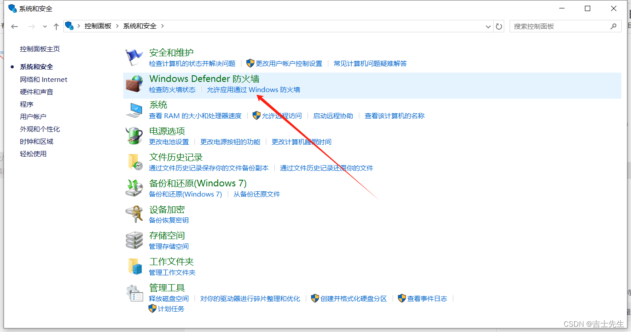This screenshot has height=332, width=631.
Task: Open 文件历史记录 heading link
Action: tap(176, 157)
